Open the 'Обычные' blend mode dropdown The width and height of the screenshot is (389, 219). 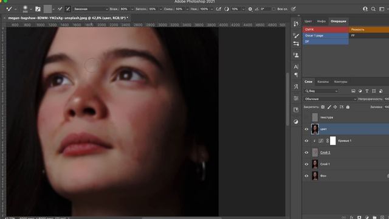330,99
